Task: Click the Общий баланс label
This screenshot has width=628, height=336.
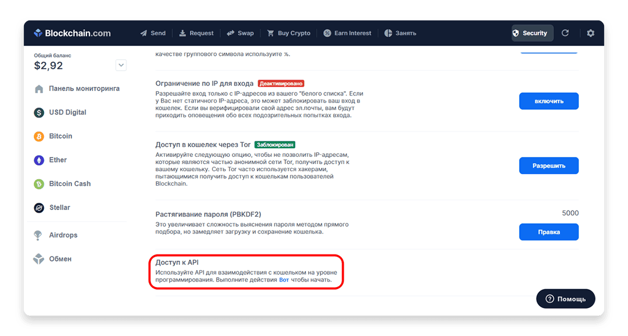Action: pos(52,56)
